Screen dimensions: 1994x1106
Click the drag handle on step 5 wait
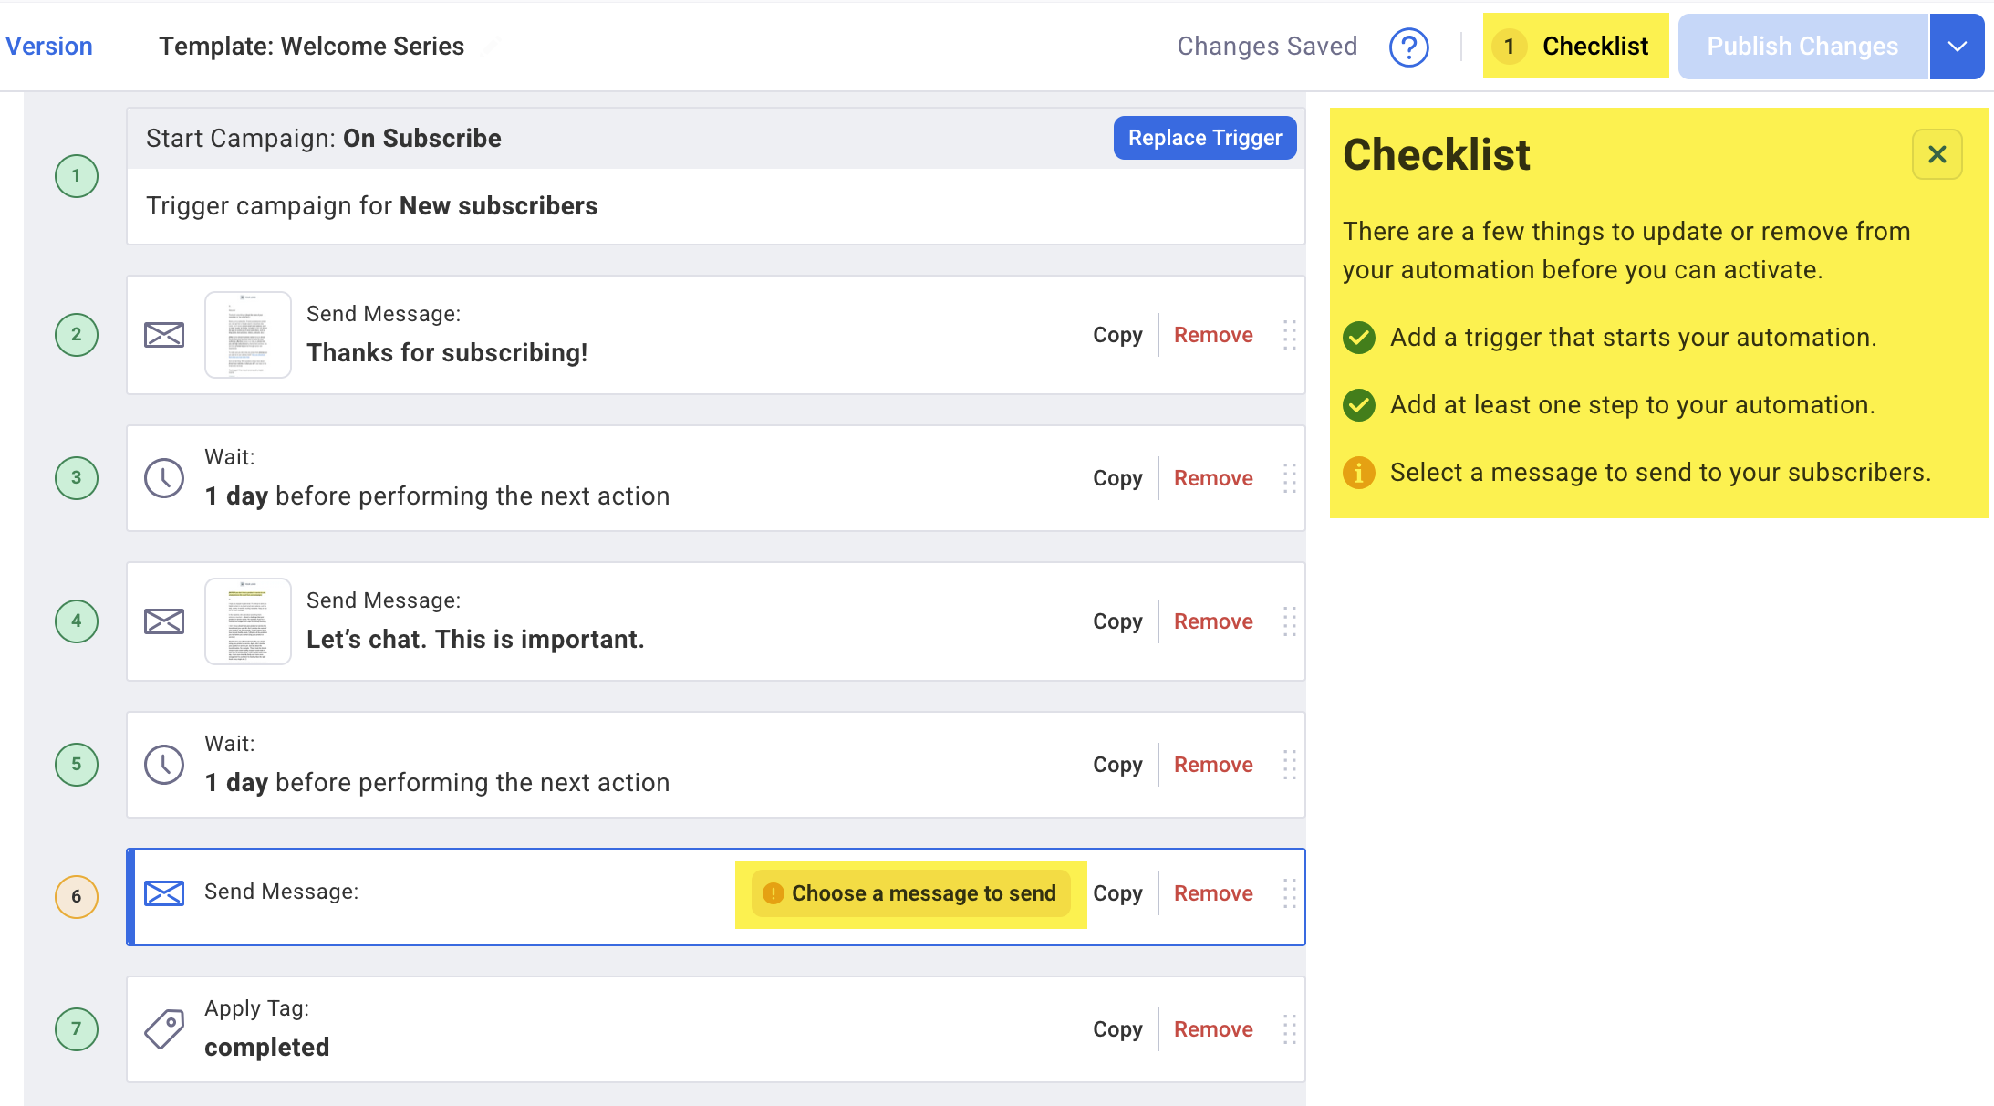1289,765
